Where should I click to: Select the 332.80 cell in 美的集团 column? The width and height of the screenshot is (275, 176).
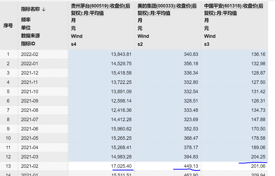191,82
